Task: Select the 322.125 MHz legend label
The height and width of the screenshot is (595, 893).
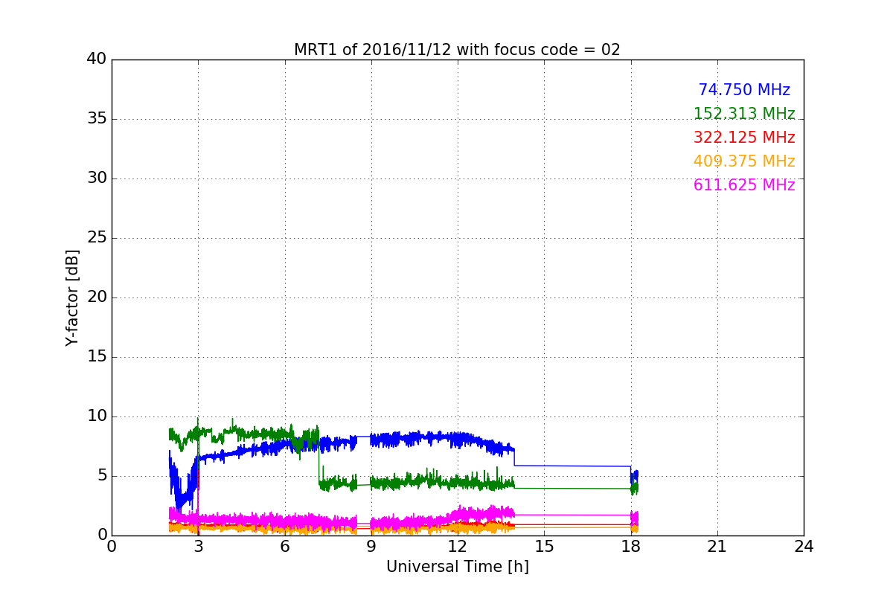Action: tap(744, 138)
